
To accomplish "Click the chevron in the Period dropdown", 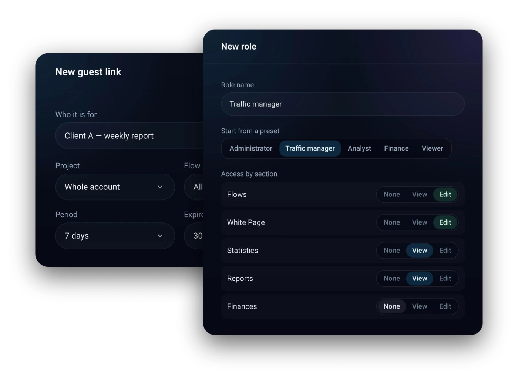I will [160, 236].
